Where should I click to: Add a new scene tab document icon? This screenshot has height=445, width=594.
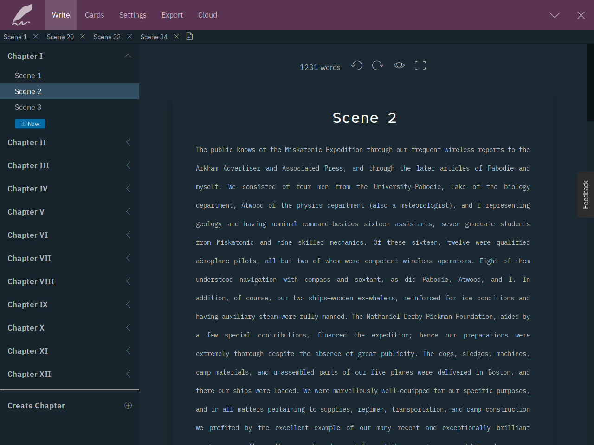tap(189, 37)
